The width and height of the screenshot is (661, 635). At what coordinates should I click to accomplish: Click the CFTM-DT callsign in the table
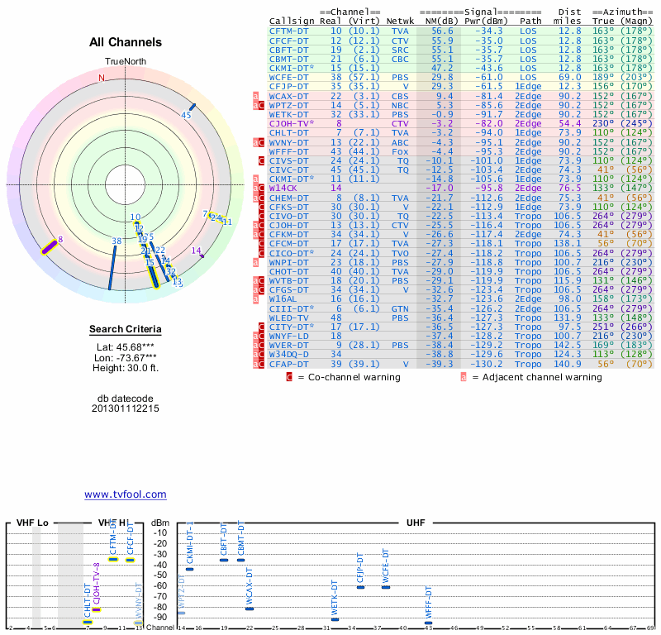point(288,31)
